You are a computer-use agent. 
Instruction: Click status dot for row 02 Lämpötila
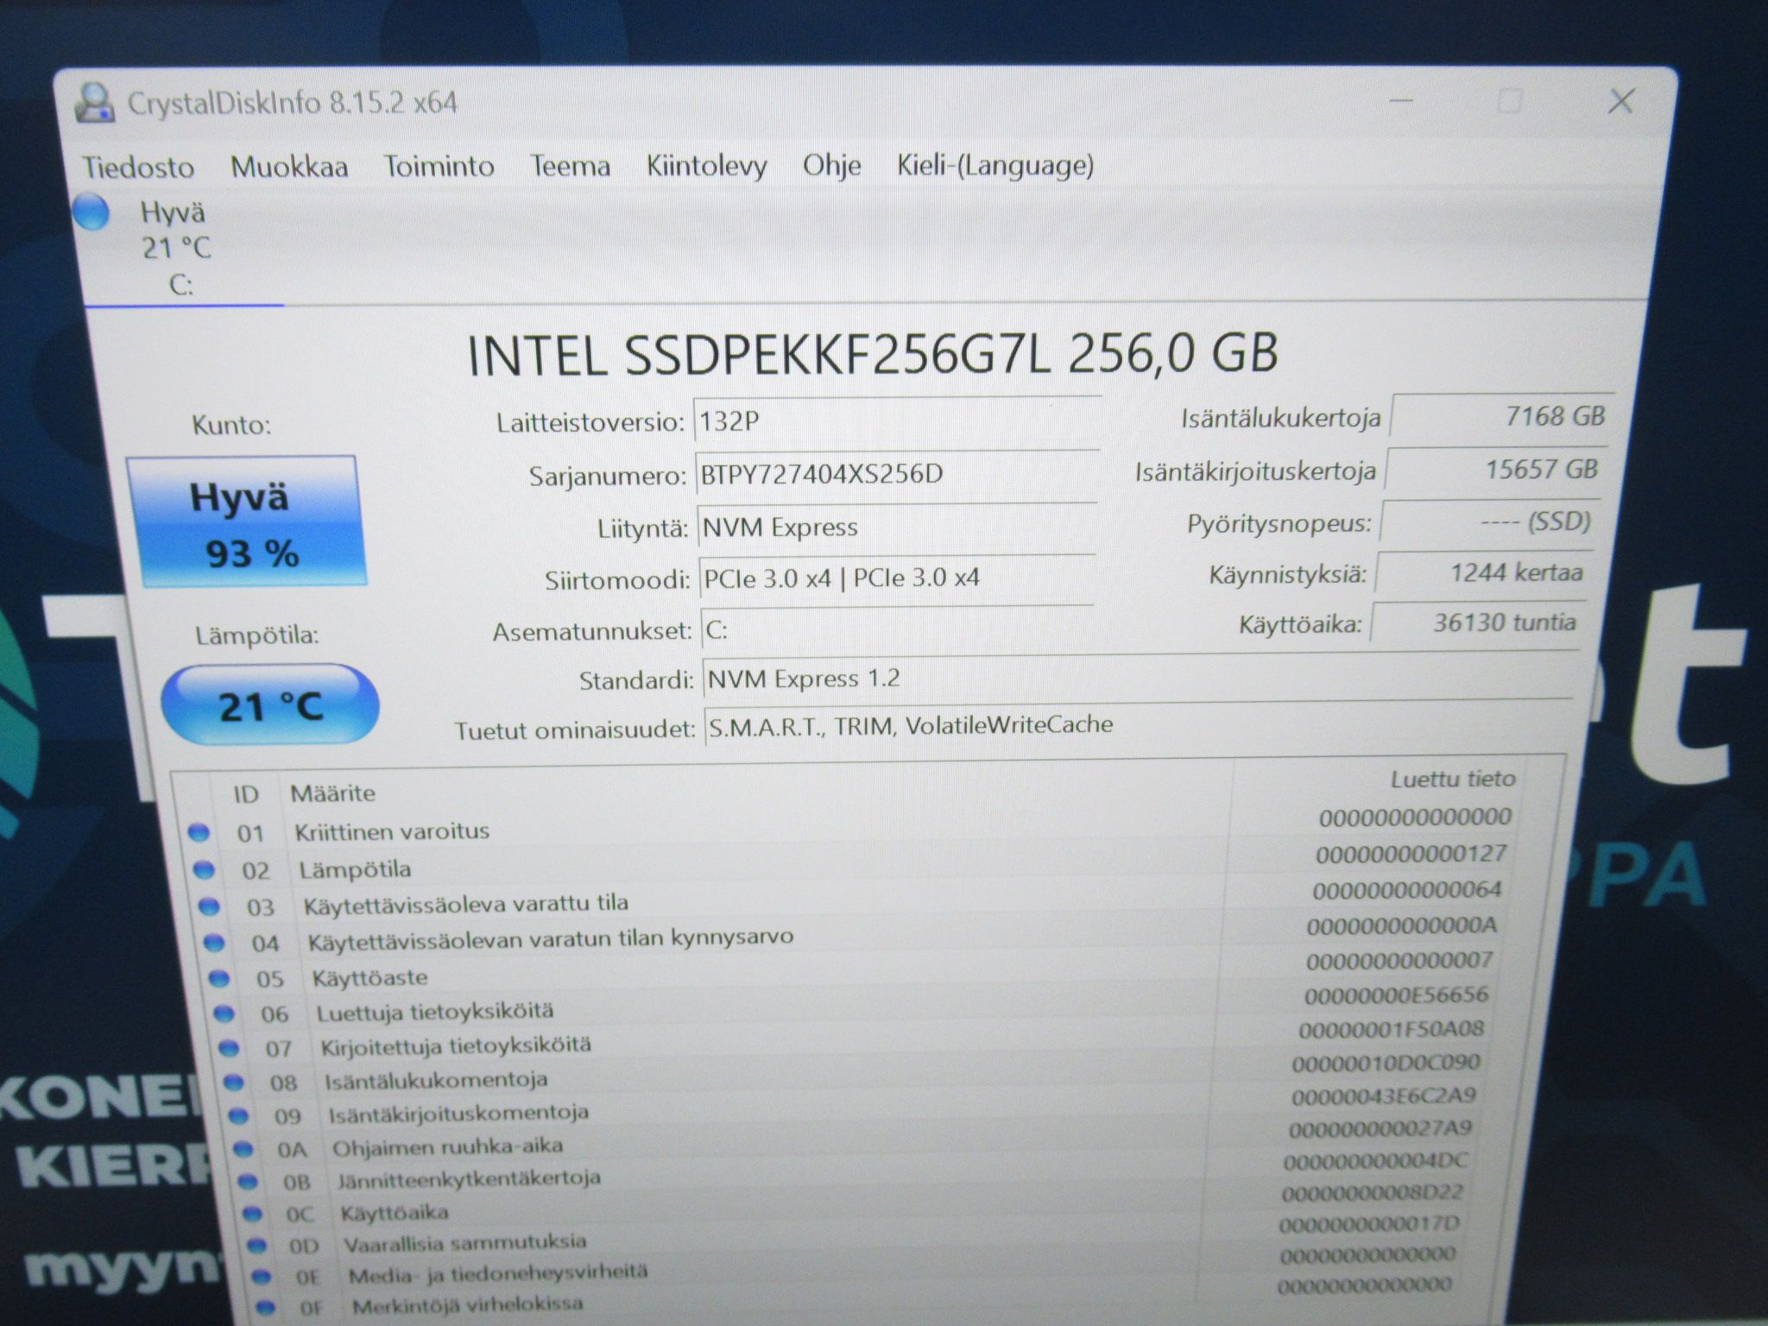(204, 869)
